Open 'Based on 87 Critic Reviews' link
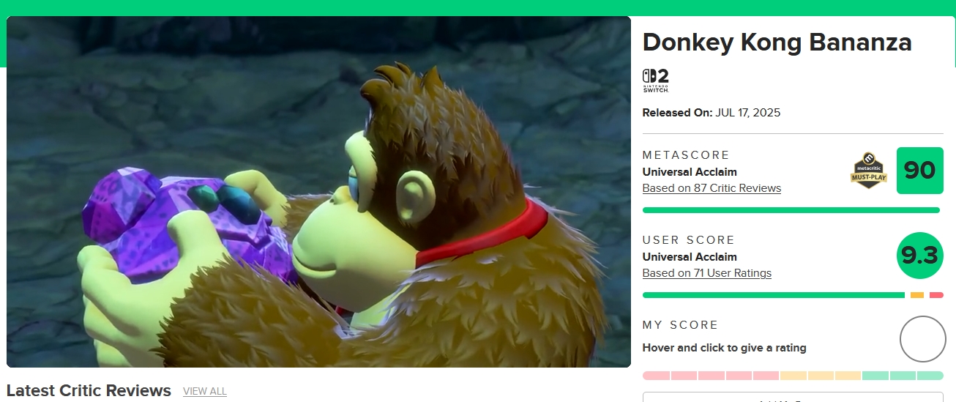 pos(712,188)
